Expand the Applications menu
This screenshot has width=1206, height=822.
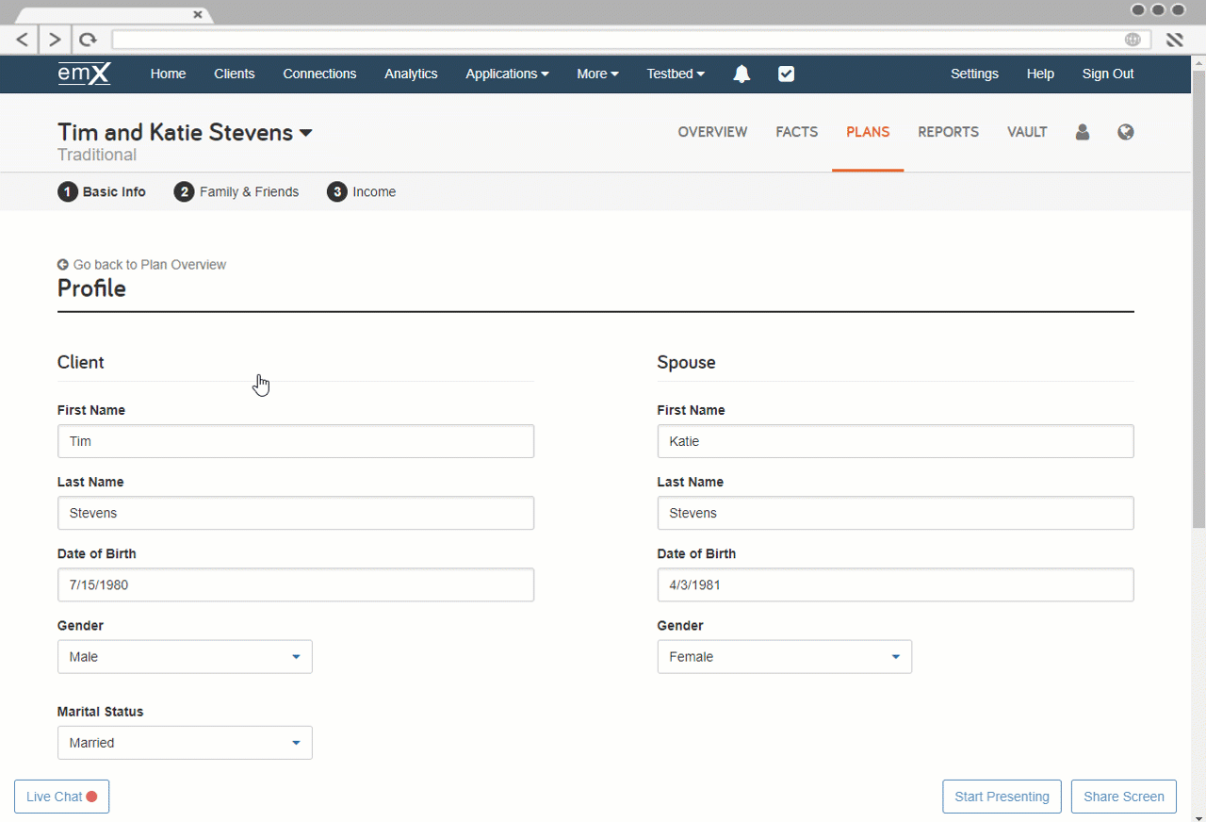507,74
